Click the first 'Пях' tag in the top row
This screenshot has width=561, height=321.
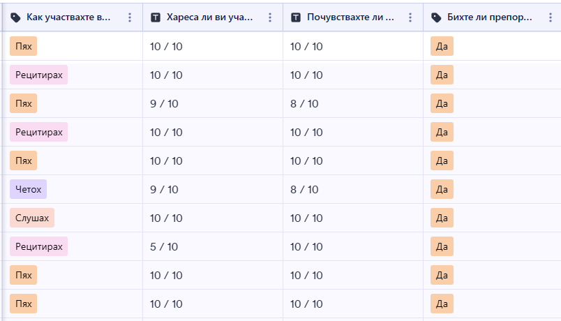(24, 46)
